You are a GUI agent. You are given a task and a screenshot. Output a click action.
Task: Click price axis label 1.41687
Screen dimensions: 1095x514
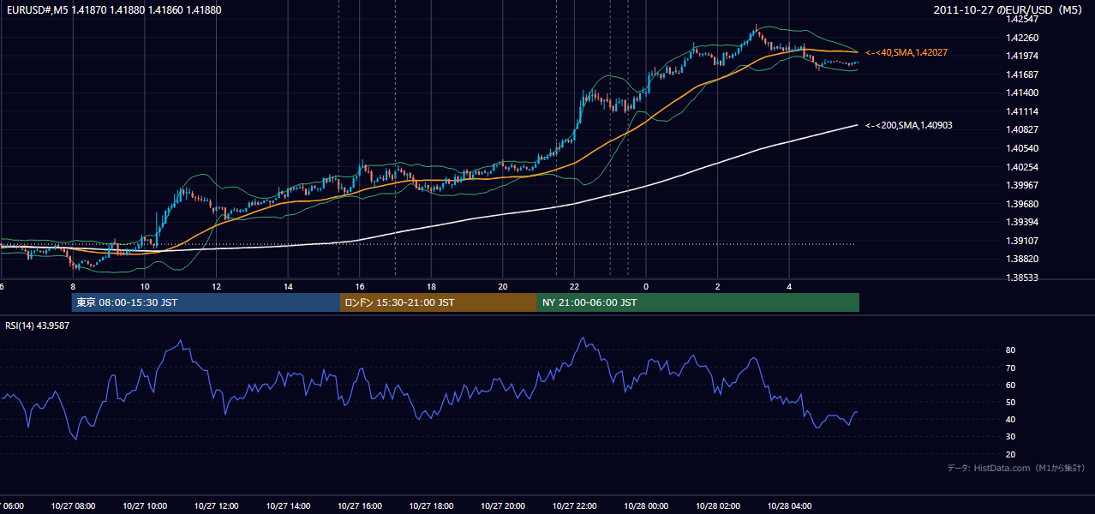coord(1022,75)
